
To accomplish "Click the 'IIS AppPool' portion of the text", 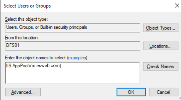I will pos(17,66).
